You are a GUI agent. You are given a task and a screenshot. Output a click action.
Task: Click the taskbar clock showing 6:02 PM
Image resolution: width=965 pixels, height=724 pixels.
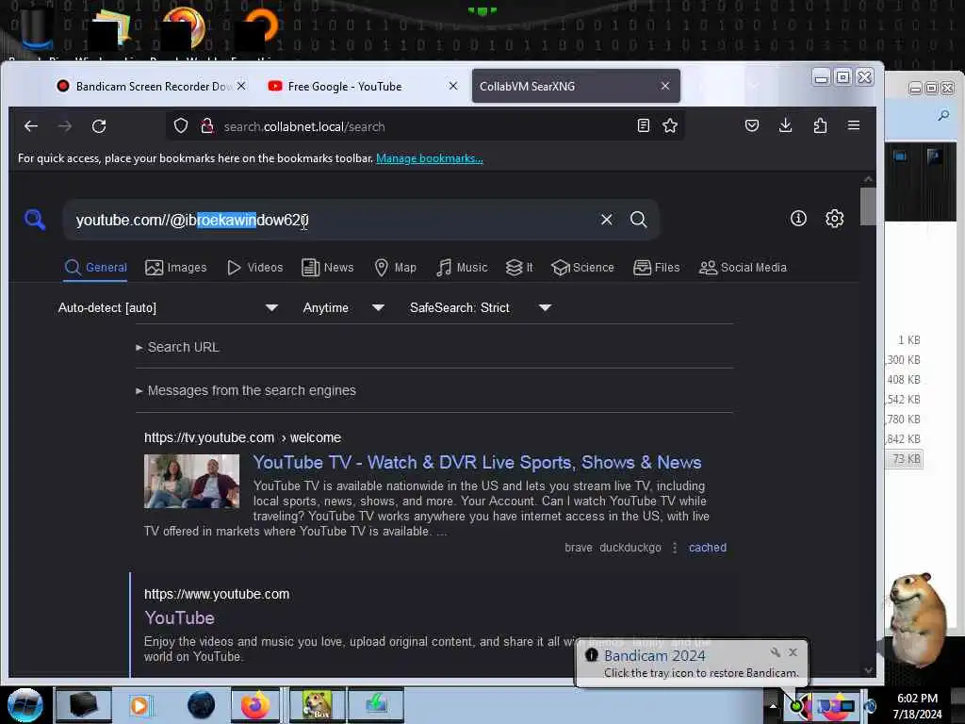917,706
